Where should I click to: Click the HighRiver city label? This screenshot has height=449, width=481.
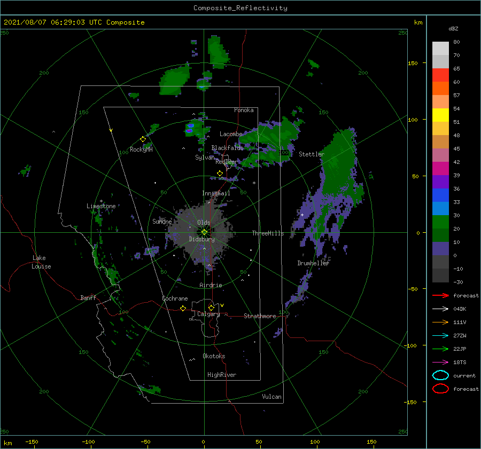[222, 375]
